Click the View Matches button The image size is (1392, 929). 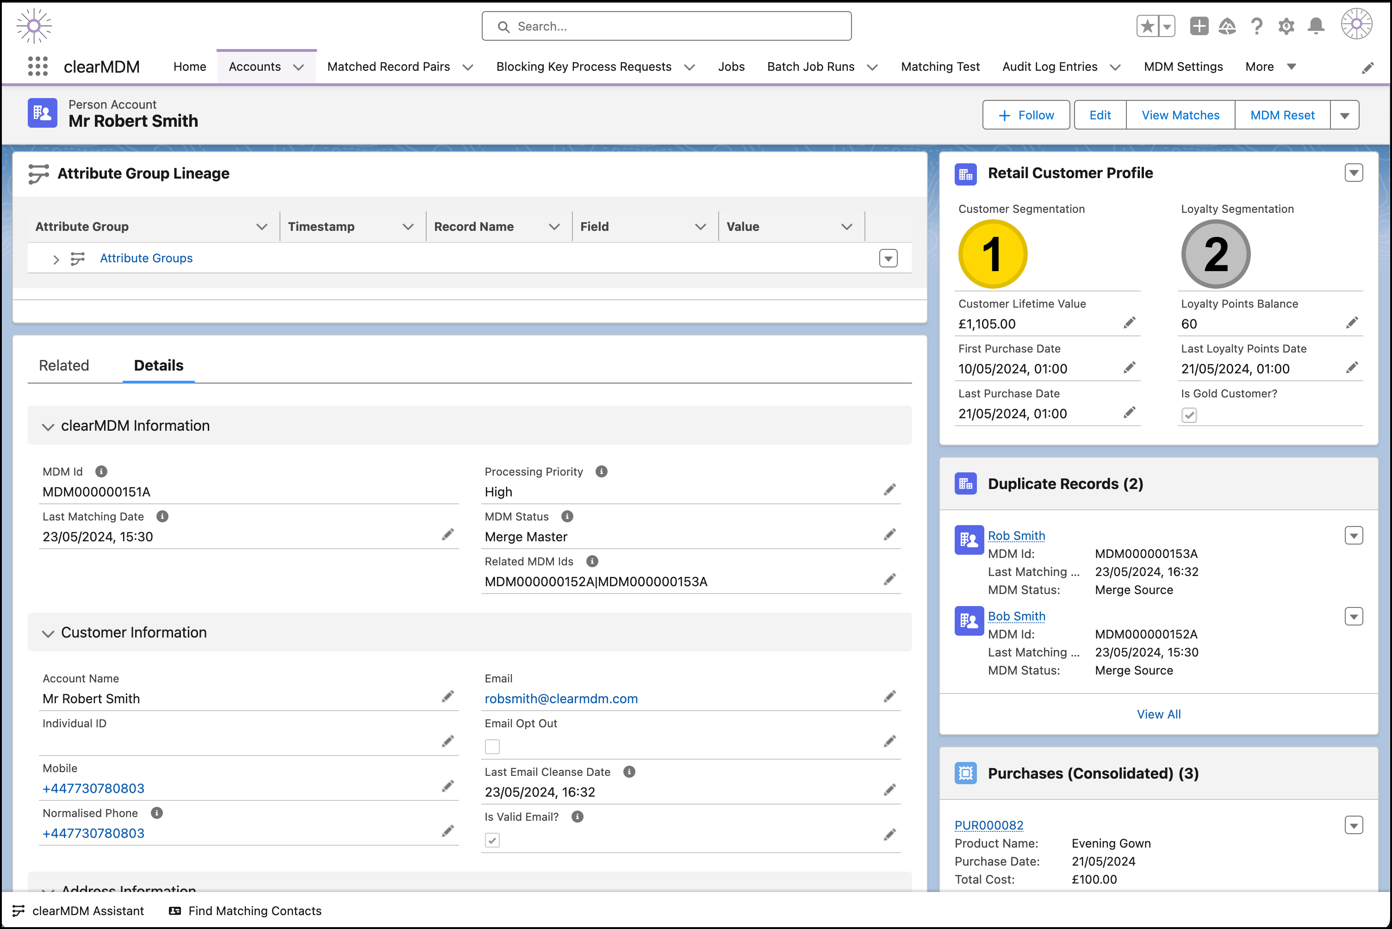click(1180, 116)
